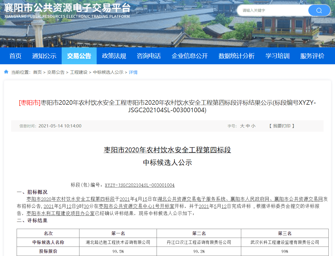Click the 我要打印 print button
Image resolution: width=335 pixels, height=256 pixels.
click(282, 126)
